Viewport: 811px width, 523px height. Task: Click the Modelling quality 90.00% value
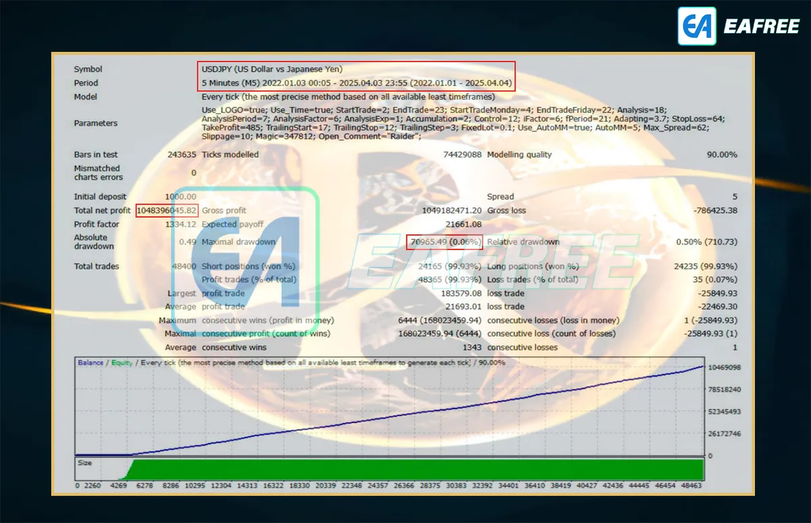722,155
